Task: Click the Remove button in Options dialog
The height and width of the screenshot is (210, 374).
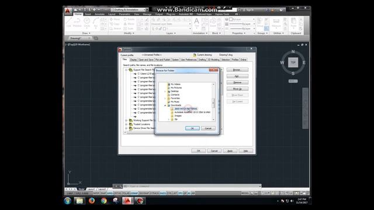Action: [237, 82]
